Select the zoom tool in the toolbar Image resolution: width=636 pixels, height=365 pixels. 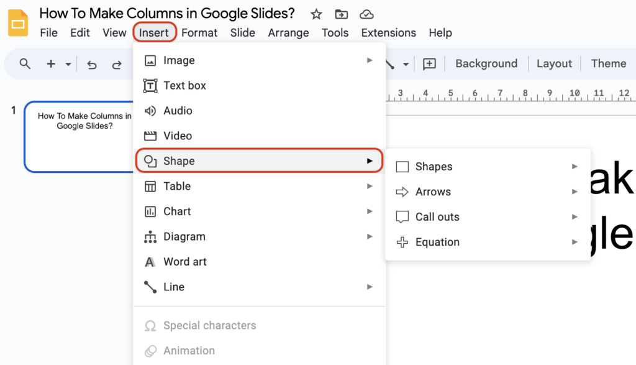25,63
